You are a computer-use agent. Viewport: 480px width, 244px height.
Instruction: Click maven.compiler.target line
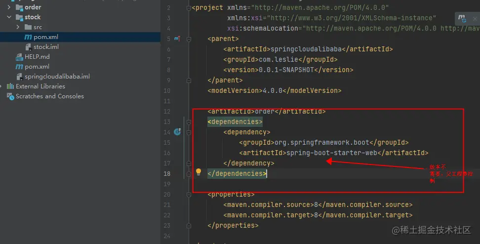click(x=318, y=215)
